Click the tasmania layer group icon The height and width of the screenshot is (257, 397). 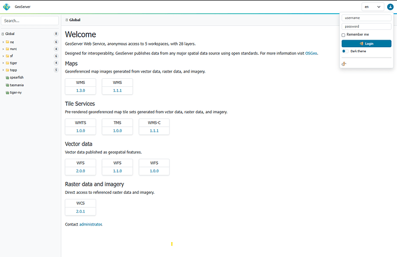(7, 85)
